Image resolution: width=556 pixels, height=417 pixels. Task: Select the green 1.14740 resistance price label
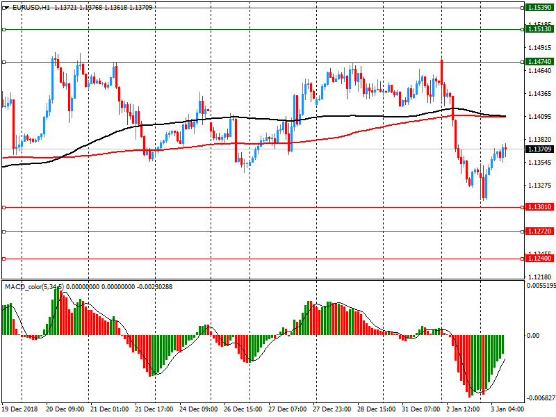coord(539,62)
